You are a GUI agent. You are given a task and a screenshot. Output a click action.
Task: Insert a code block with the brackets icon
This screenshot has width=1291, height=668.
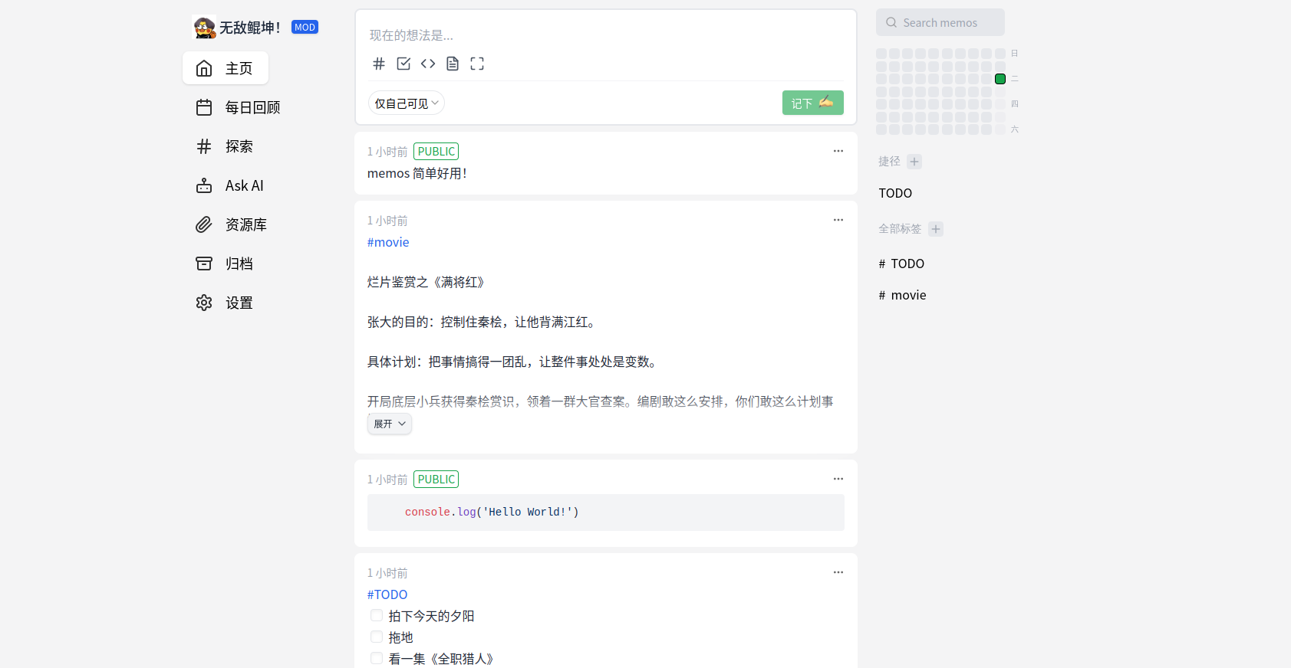[428, 64]
